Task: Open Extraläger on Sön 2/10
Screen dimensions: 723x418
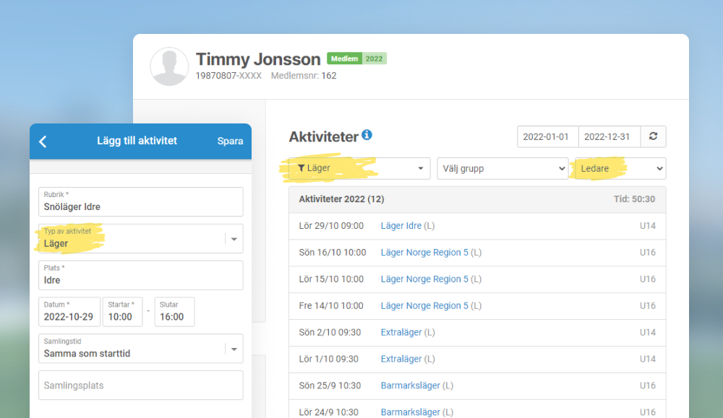Action: 401,332
